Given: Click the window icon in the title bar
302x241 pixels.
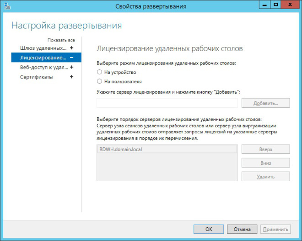Looking at the screenshot, I should coord(6,6).
